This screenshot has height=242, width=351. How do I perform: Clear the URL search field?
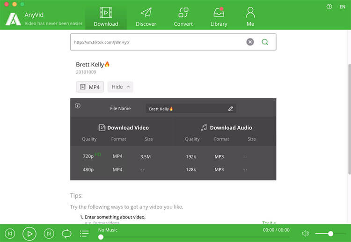pos(250,42)
